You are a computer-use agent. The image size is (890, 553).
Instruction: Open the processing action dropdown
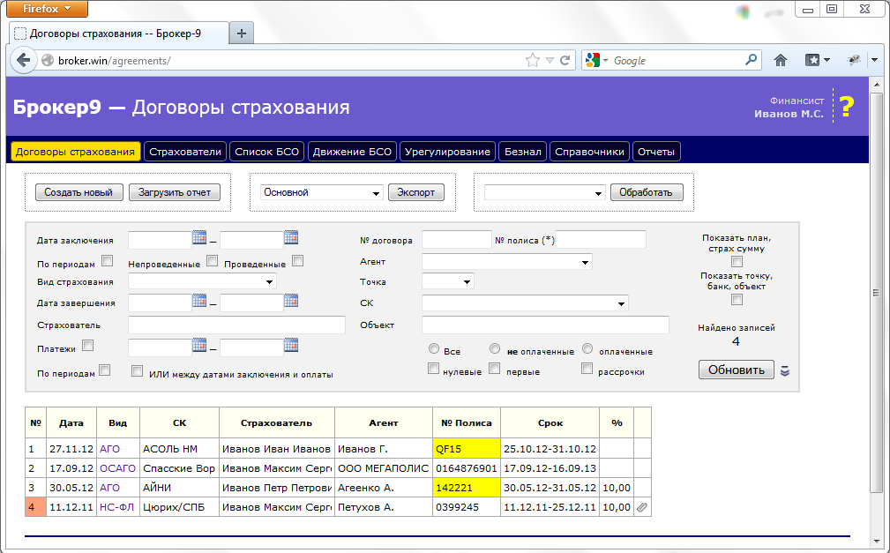(545, 192)
